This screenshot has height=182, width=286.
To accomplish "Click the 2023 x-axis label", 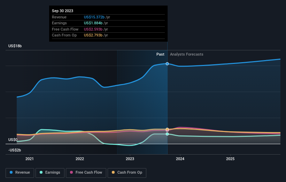I will [x=130, y=159].
